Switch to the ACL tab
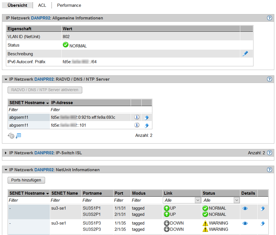The image size is (276, 235). [x=42, y=5]
